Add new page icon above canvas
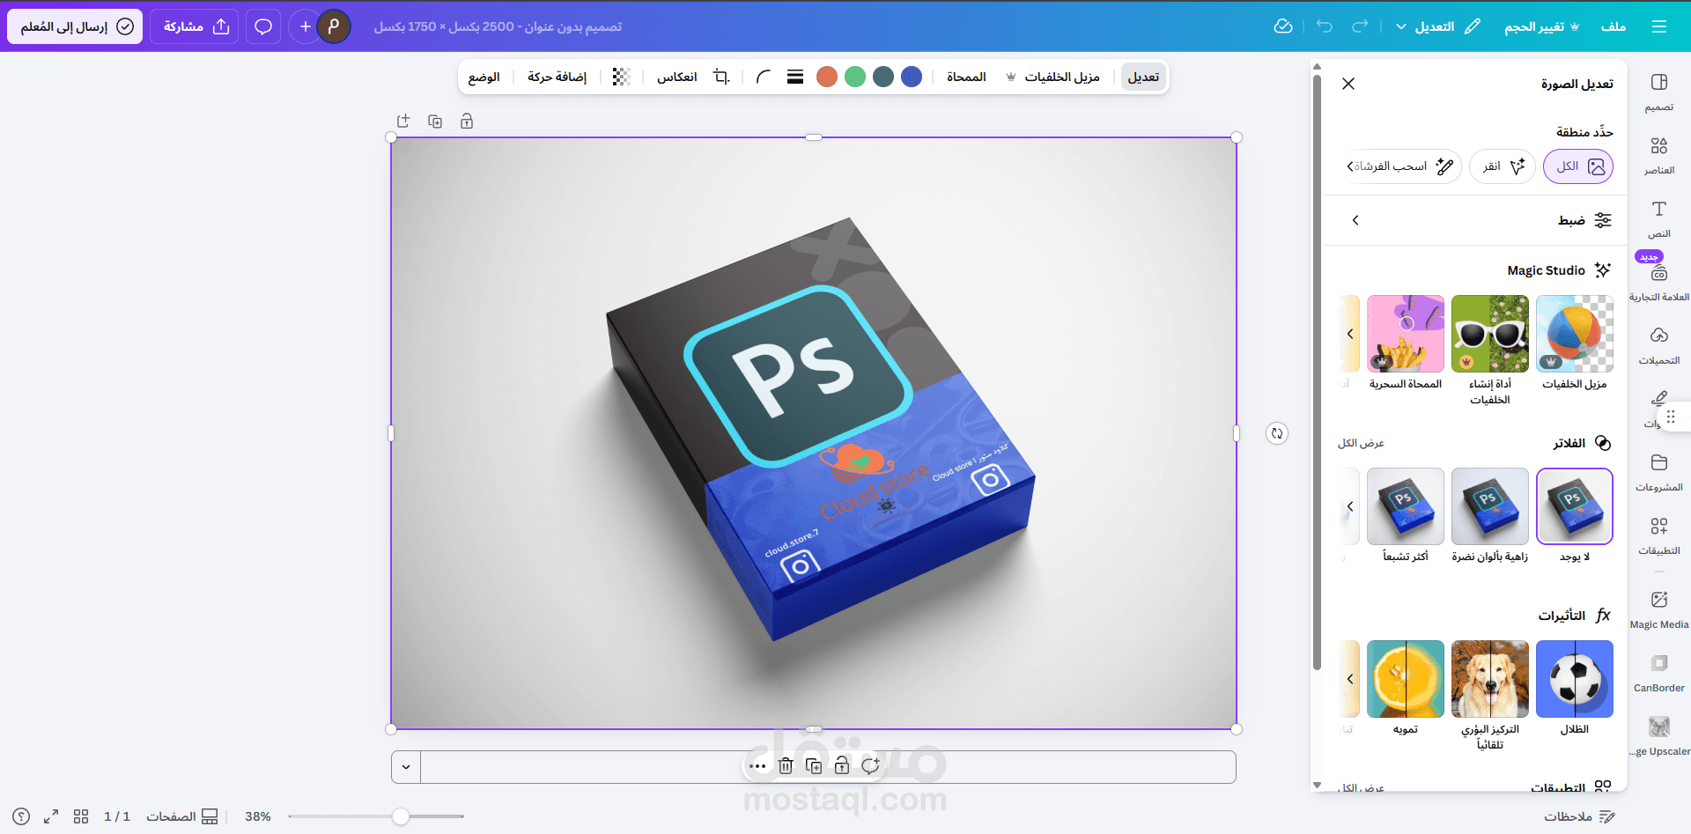Image resolution: width=1691 pixels, height=834 pixels. 403,122
